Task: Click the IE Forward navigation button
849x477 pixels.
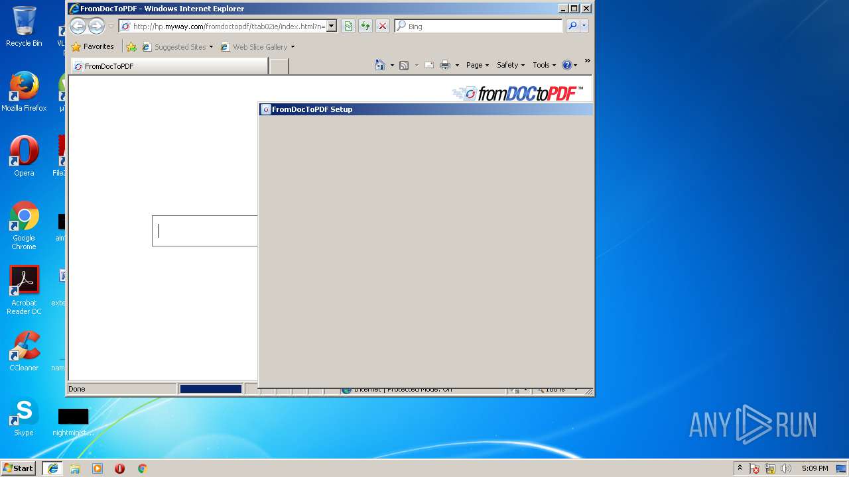Action: (96, 26)
